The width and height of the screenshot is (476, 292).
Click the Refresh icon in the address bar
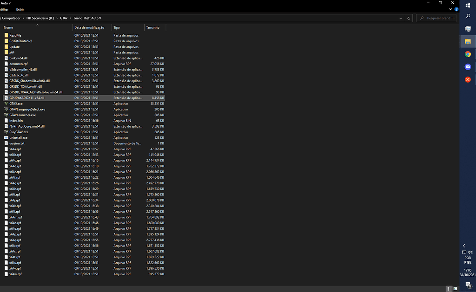pyautogui.click(x=409, y=18)
